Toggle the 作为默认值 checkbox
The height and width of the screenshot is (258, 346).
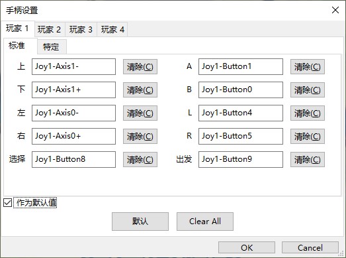click(8, 203)
